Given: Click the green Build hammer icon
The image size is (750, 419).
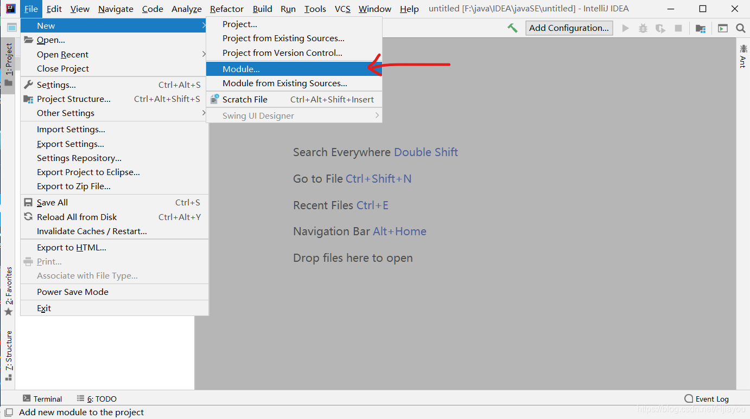Looking at the screenshot, I should pos(512,28).
